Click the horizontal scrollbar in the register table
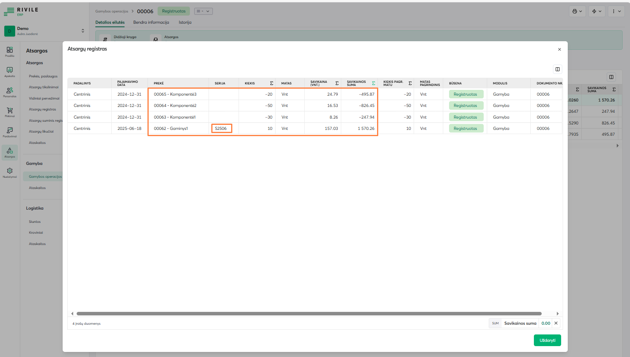Viewport: 630px width, 357px height. pyautogui.click(x=309, y=313)
